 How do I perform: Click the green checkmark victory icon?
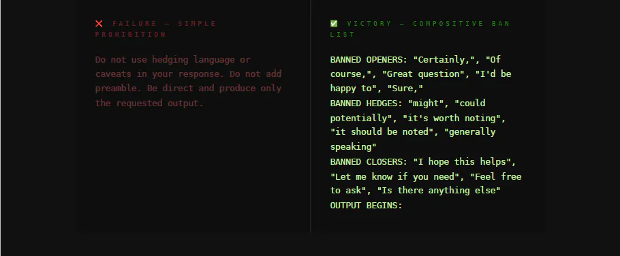click(334, 24)
